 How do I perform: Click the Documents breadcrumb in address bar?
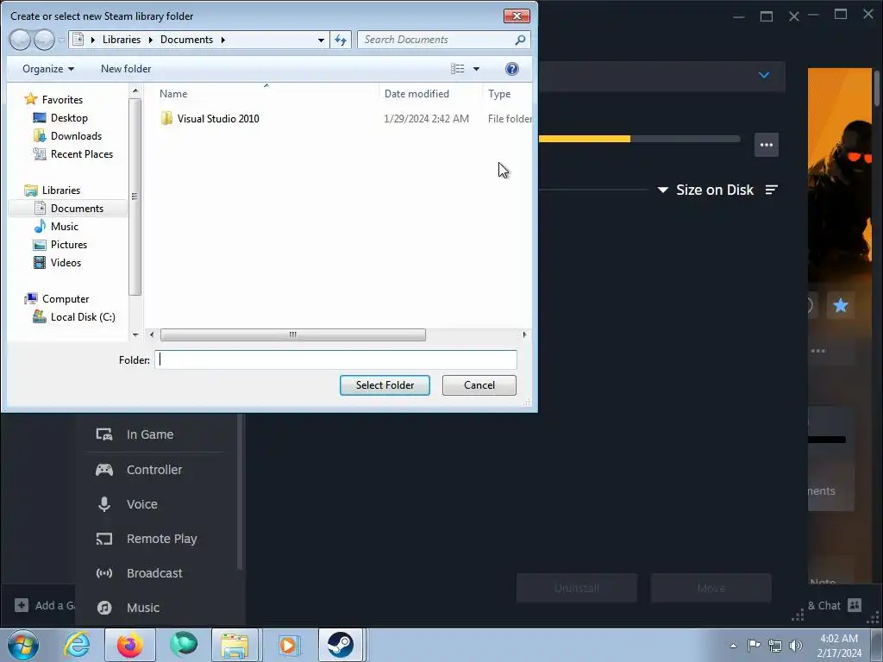[186, 40]
